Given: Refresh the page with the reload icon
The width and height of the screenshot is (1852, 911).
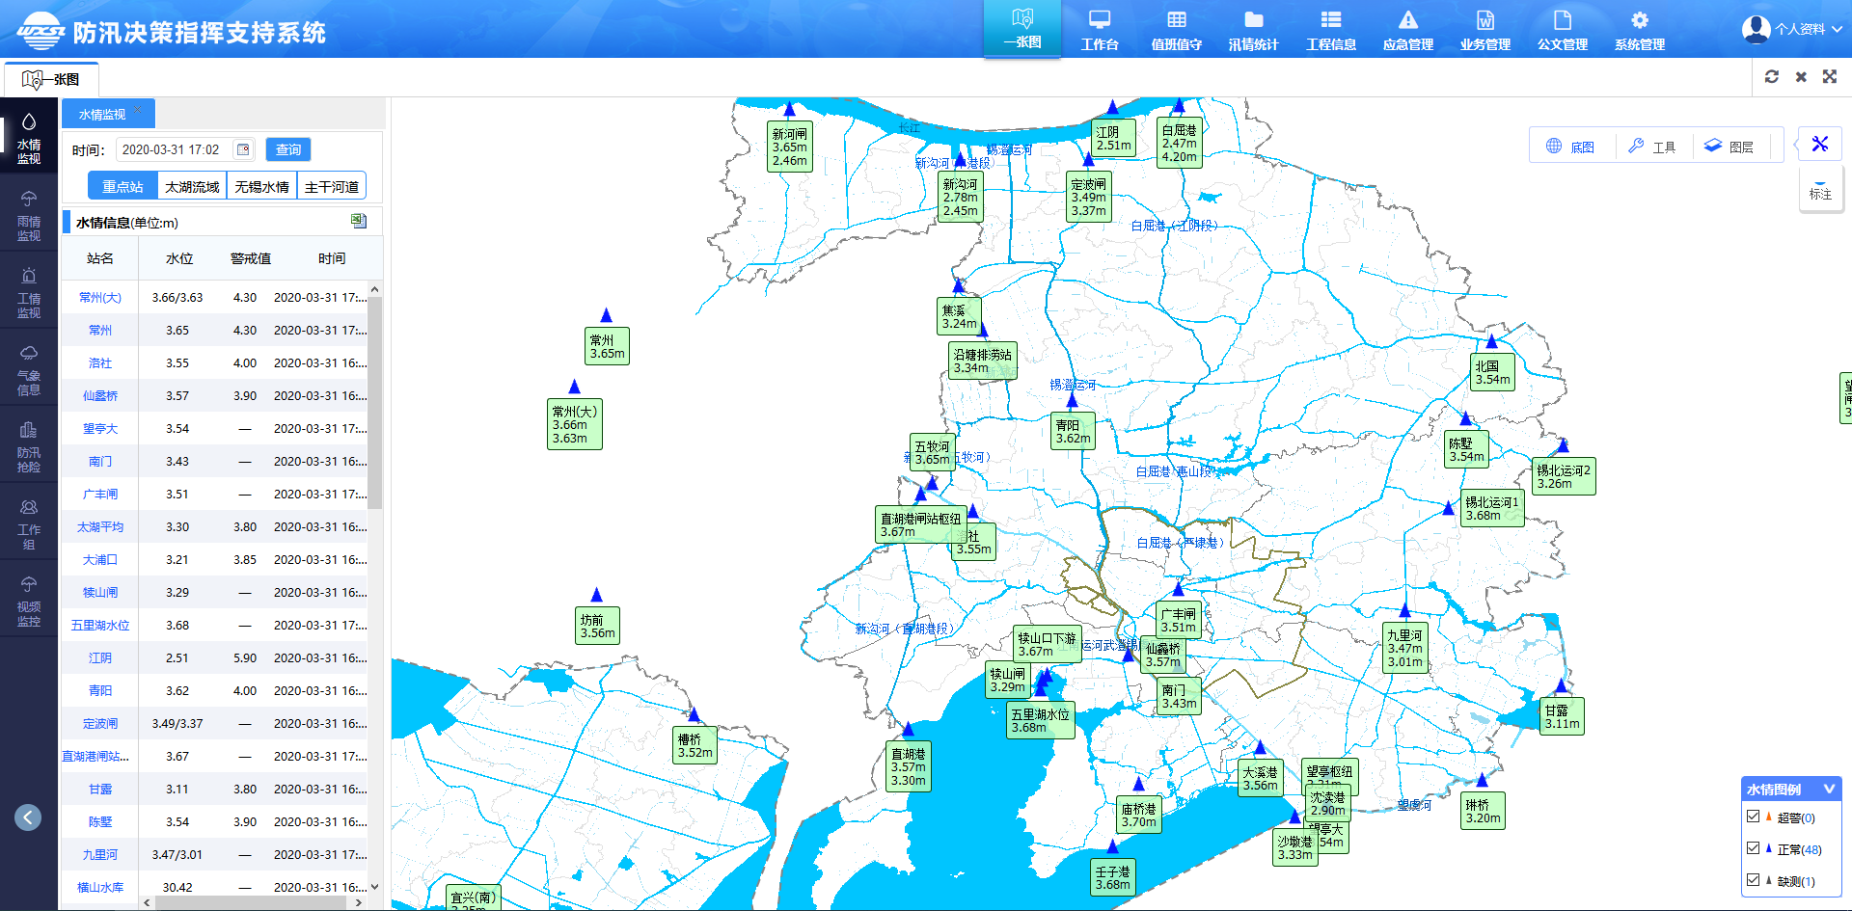Looking at the screenshot, I should 1772,77.
